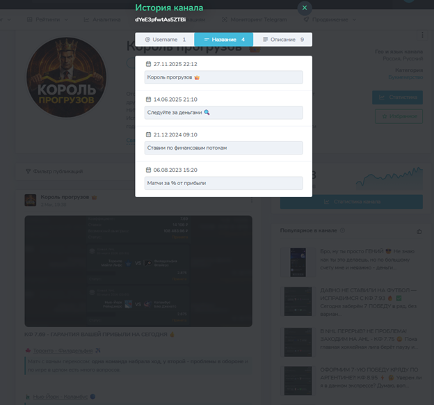Screen dimensions: 434x405
Task: Expand the Рейтинги dropdown menu
Action: (x=47, y=19)
